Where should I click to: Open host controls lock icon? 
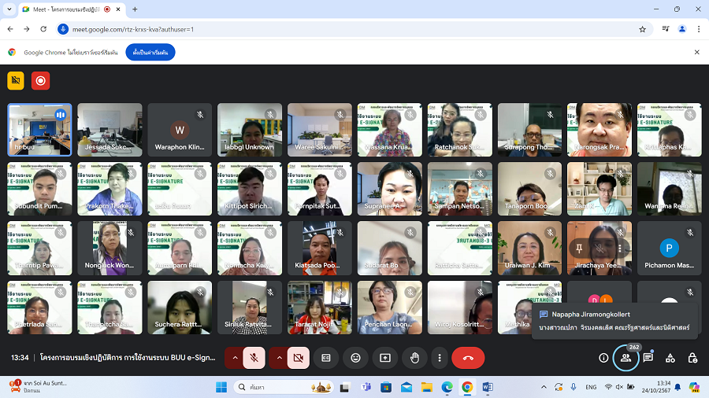coord(692,358)
